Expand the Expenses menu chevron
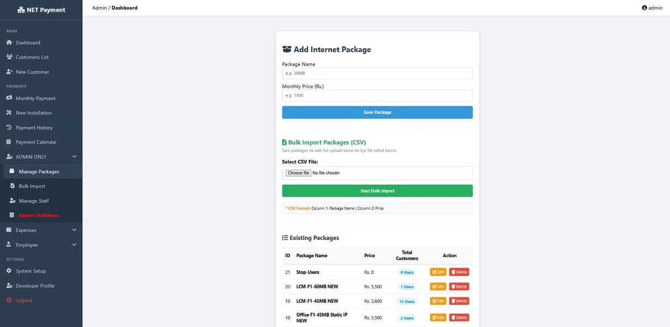This screenshot has height=327, width=670. pyautogui.click(x=74, y=230)
